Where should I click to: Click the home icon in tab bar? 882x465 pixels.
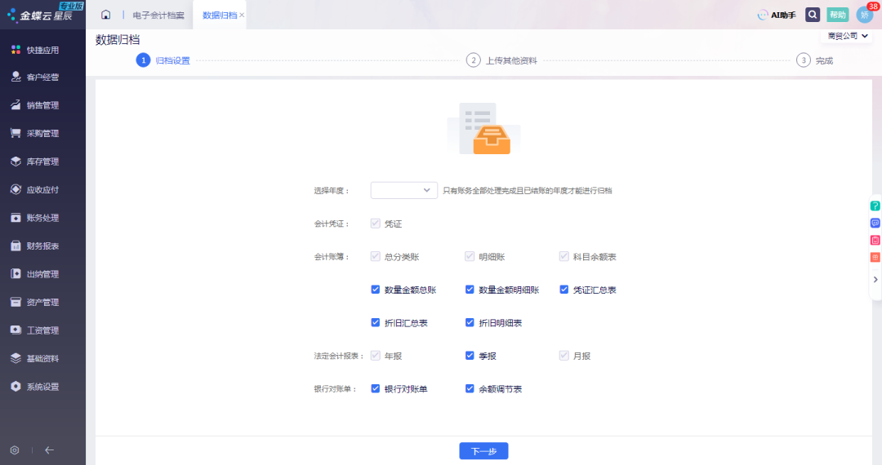coord(105,15)
